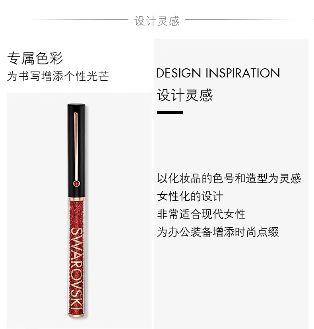This screenshot has height=329, width=314.
Task: Click the rose gold tip at the pen bottom
Action: point(76,315)
